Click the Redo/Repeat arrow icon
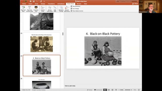The height and width of the screenshot is (91, 162). coord(41,1)
